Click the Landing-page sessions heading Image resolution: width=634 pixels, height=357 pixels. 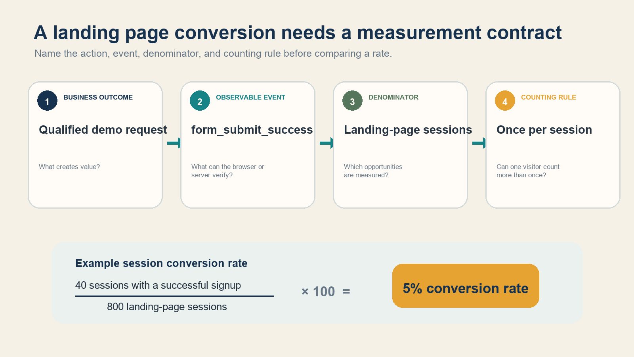[x=408, y=130]
